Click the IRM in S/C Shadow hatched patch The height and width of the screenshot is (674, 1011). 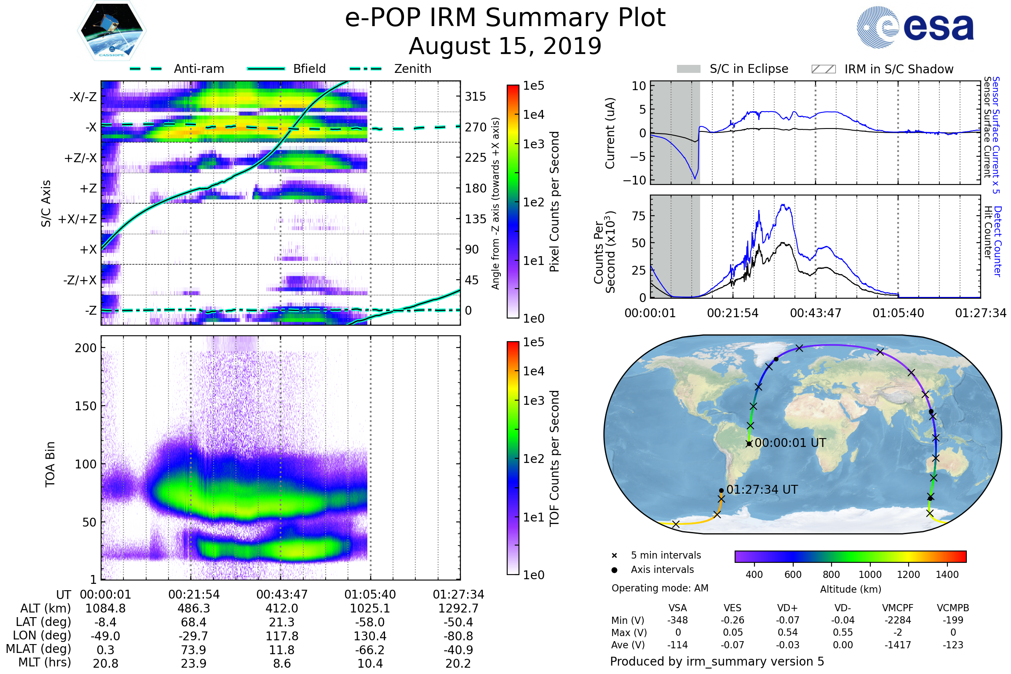823,69
